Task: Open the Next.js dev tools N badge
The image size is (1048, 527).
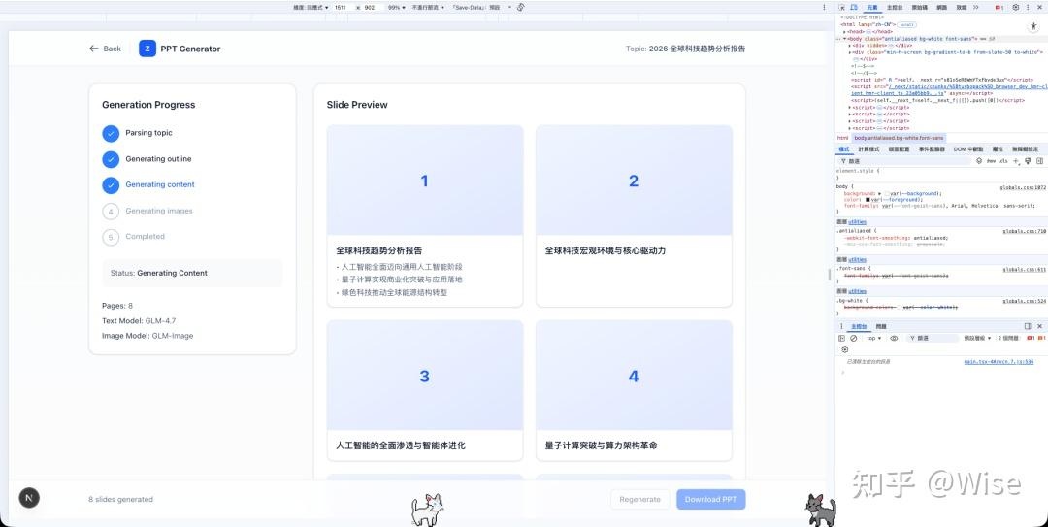Action: (x=29, y=498)
